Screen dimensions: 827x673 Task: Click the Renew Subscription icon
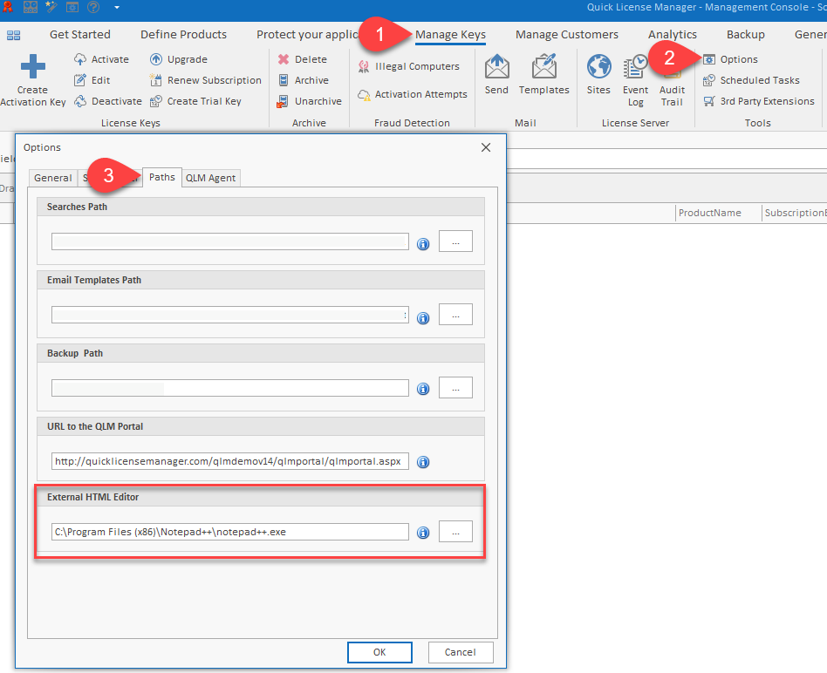click(156, 80)
